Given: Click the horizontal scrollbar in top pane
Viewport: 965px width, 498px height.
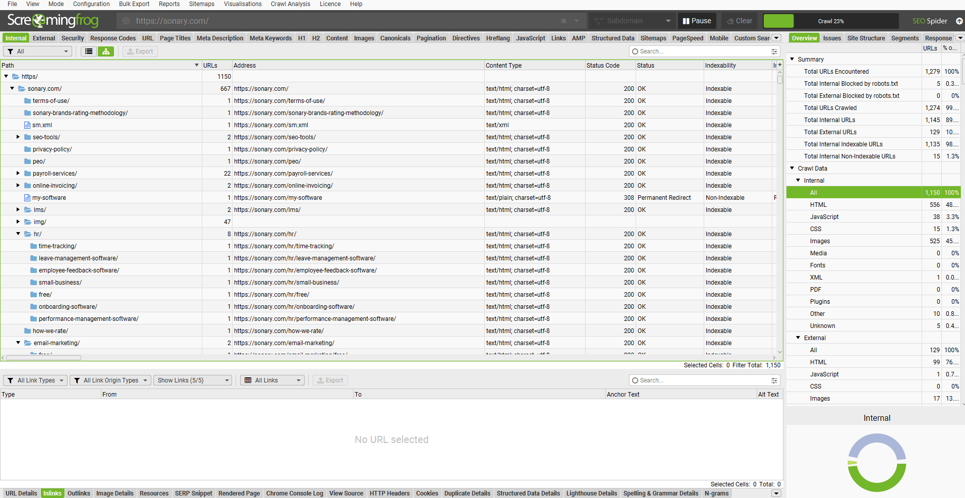Looking at the screenshot, I should pos(43,358).
